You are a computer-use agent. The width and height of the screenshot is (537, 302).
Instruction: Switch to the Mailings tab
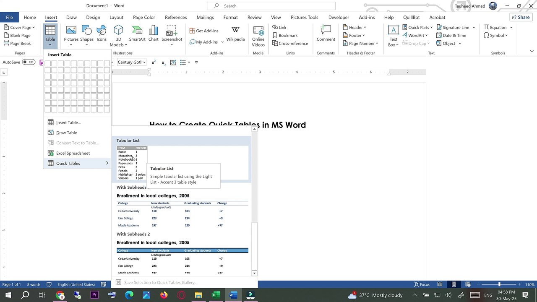[x=205, y=17]
